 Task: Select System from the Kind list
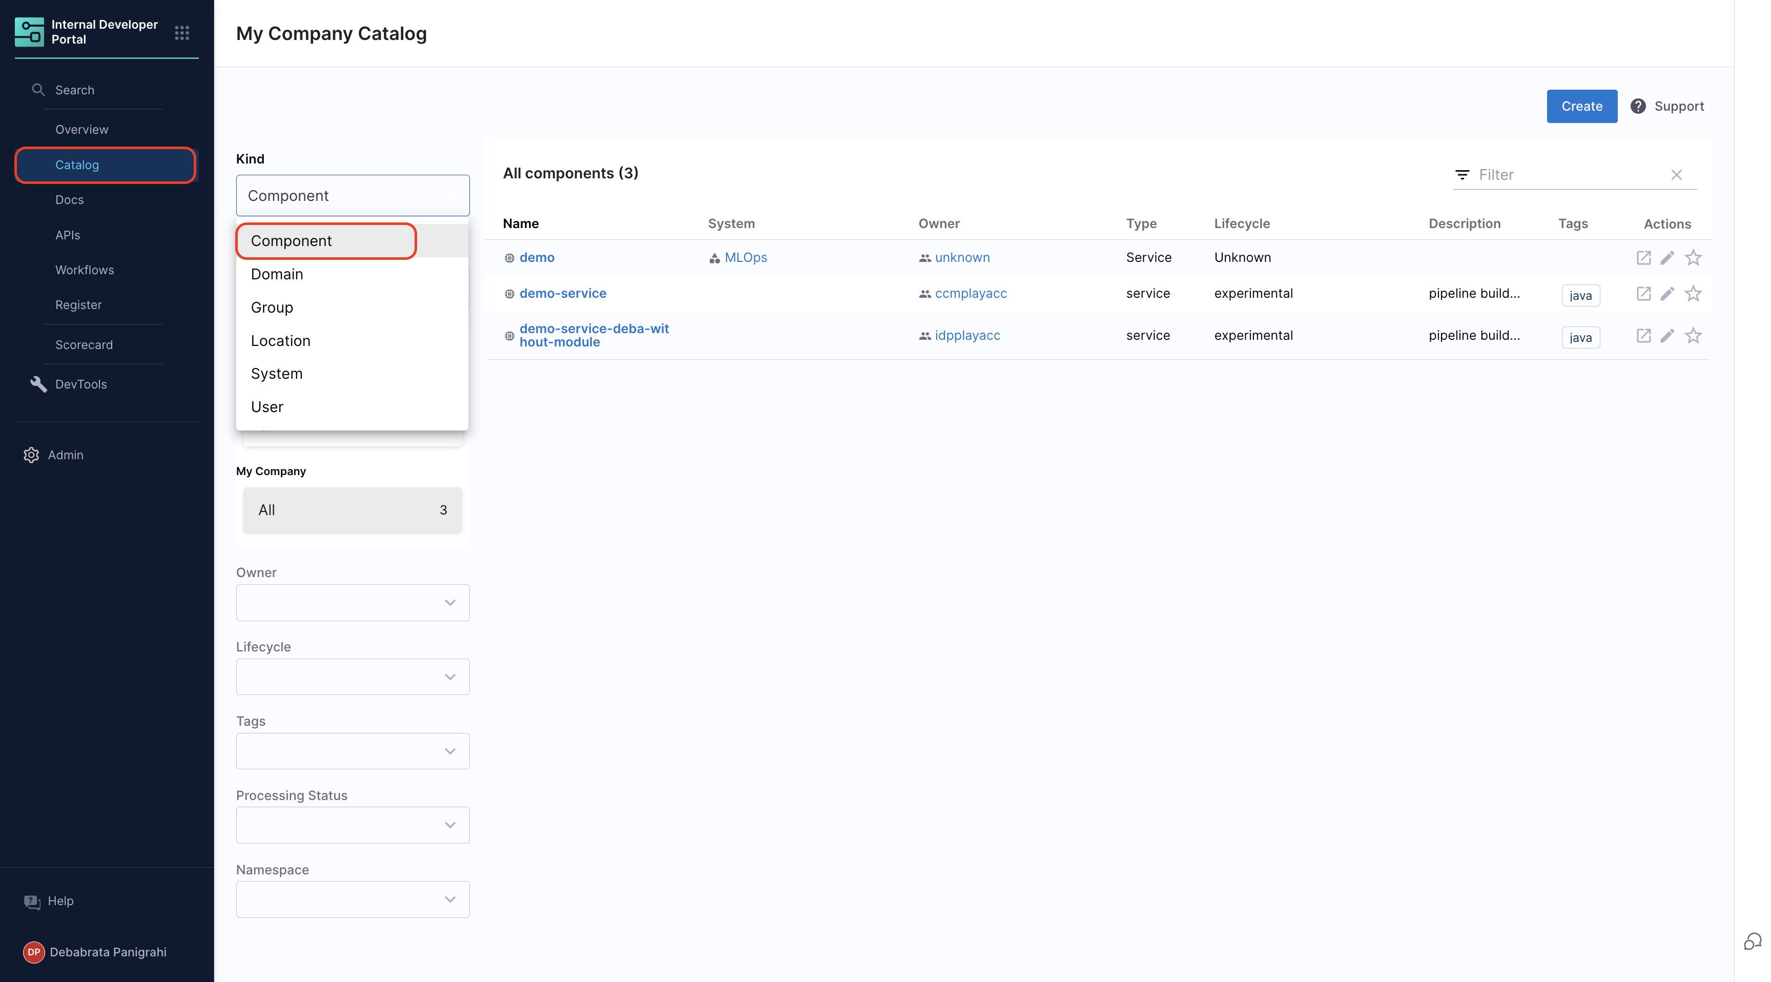pyautogui.click(x=276, y=374)
